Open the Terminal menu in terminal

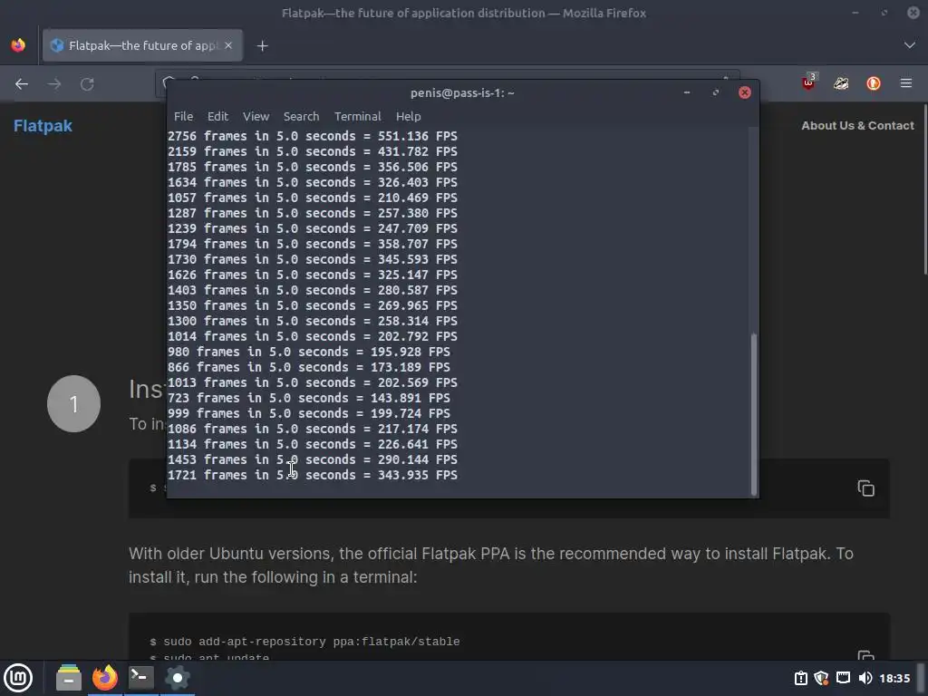[x=357, y=117]
